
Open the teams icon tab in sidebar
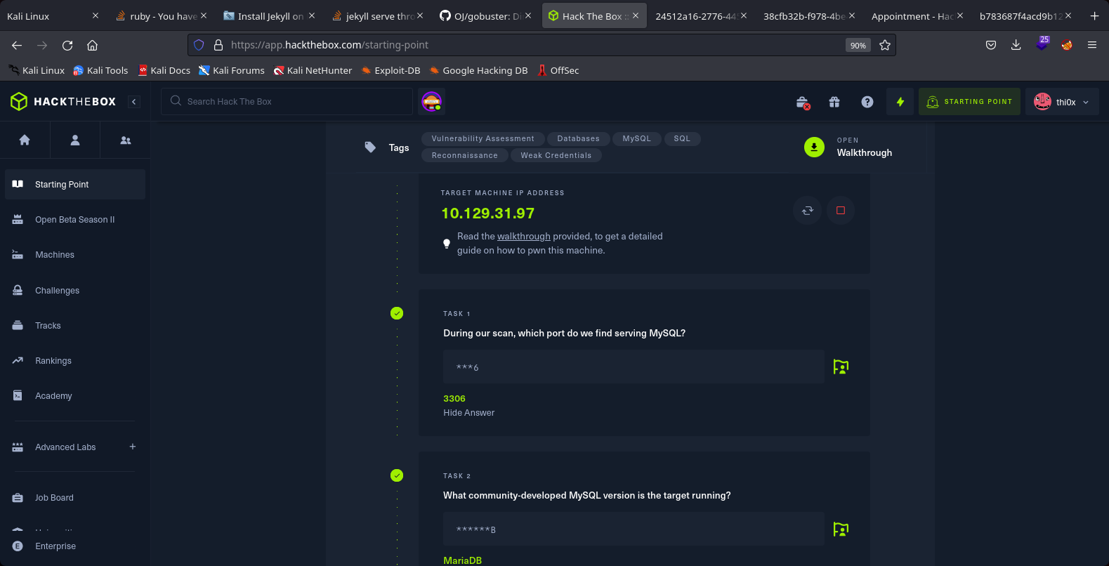(126, 140)
